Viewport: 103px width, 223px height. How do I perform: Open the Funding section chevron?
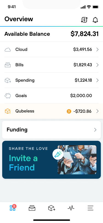pyautogui.click(x=95, y=130)
